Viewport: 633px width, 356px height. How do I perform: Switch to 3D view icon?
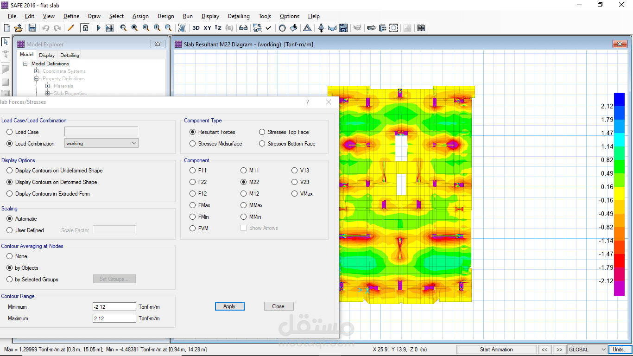pyautogui.click(x=196, y=28)
